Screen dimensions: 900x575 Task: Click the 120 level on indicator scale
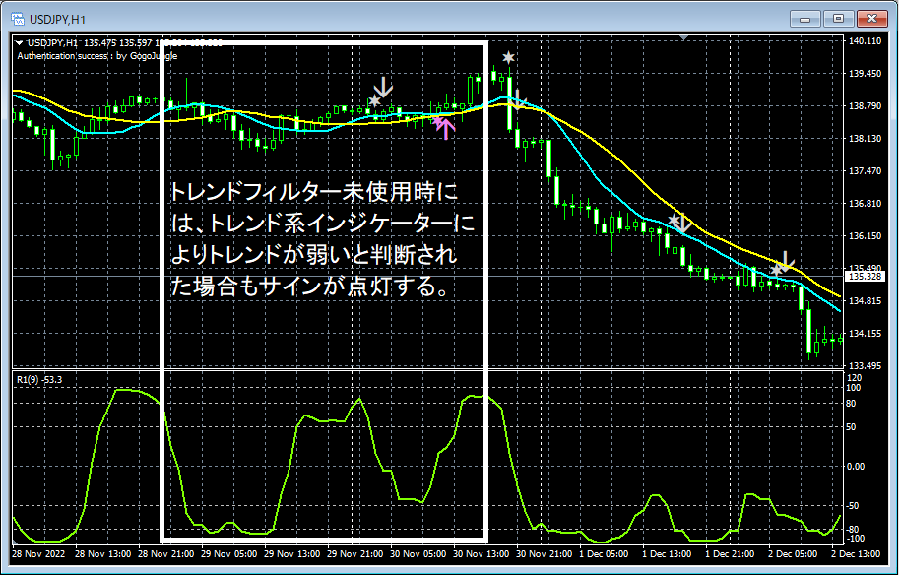854,378
